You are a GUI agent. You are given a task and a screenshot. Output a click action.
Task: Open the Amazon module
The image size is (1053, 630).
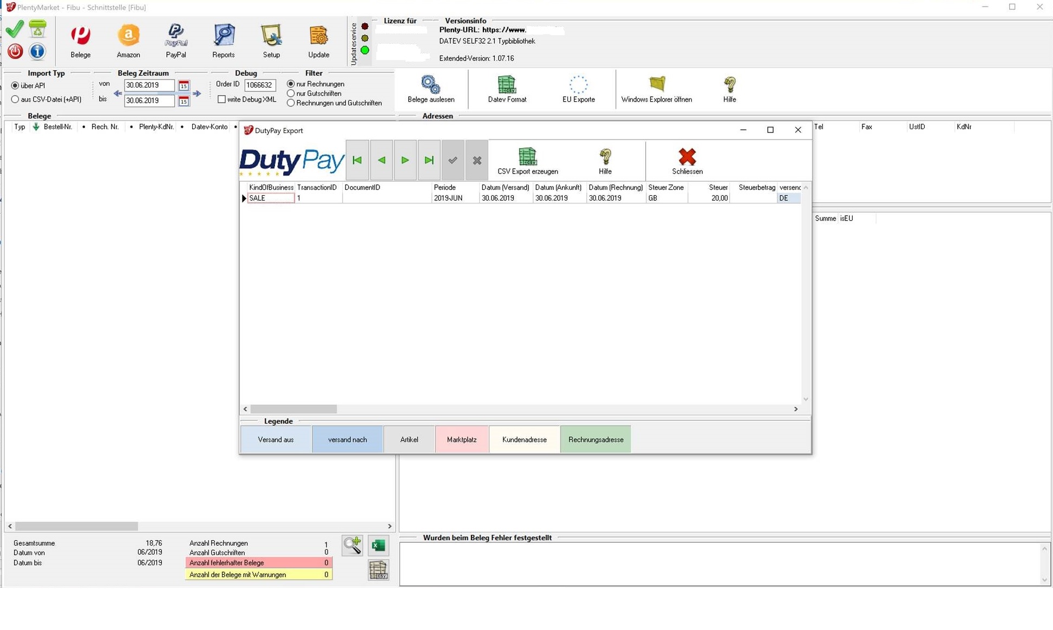click(128, 41)
